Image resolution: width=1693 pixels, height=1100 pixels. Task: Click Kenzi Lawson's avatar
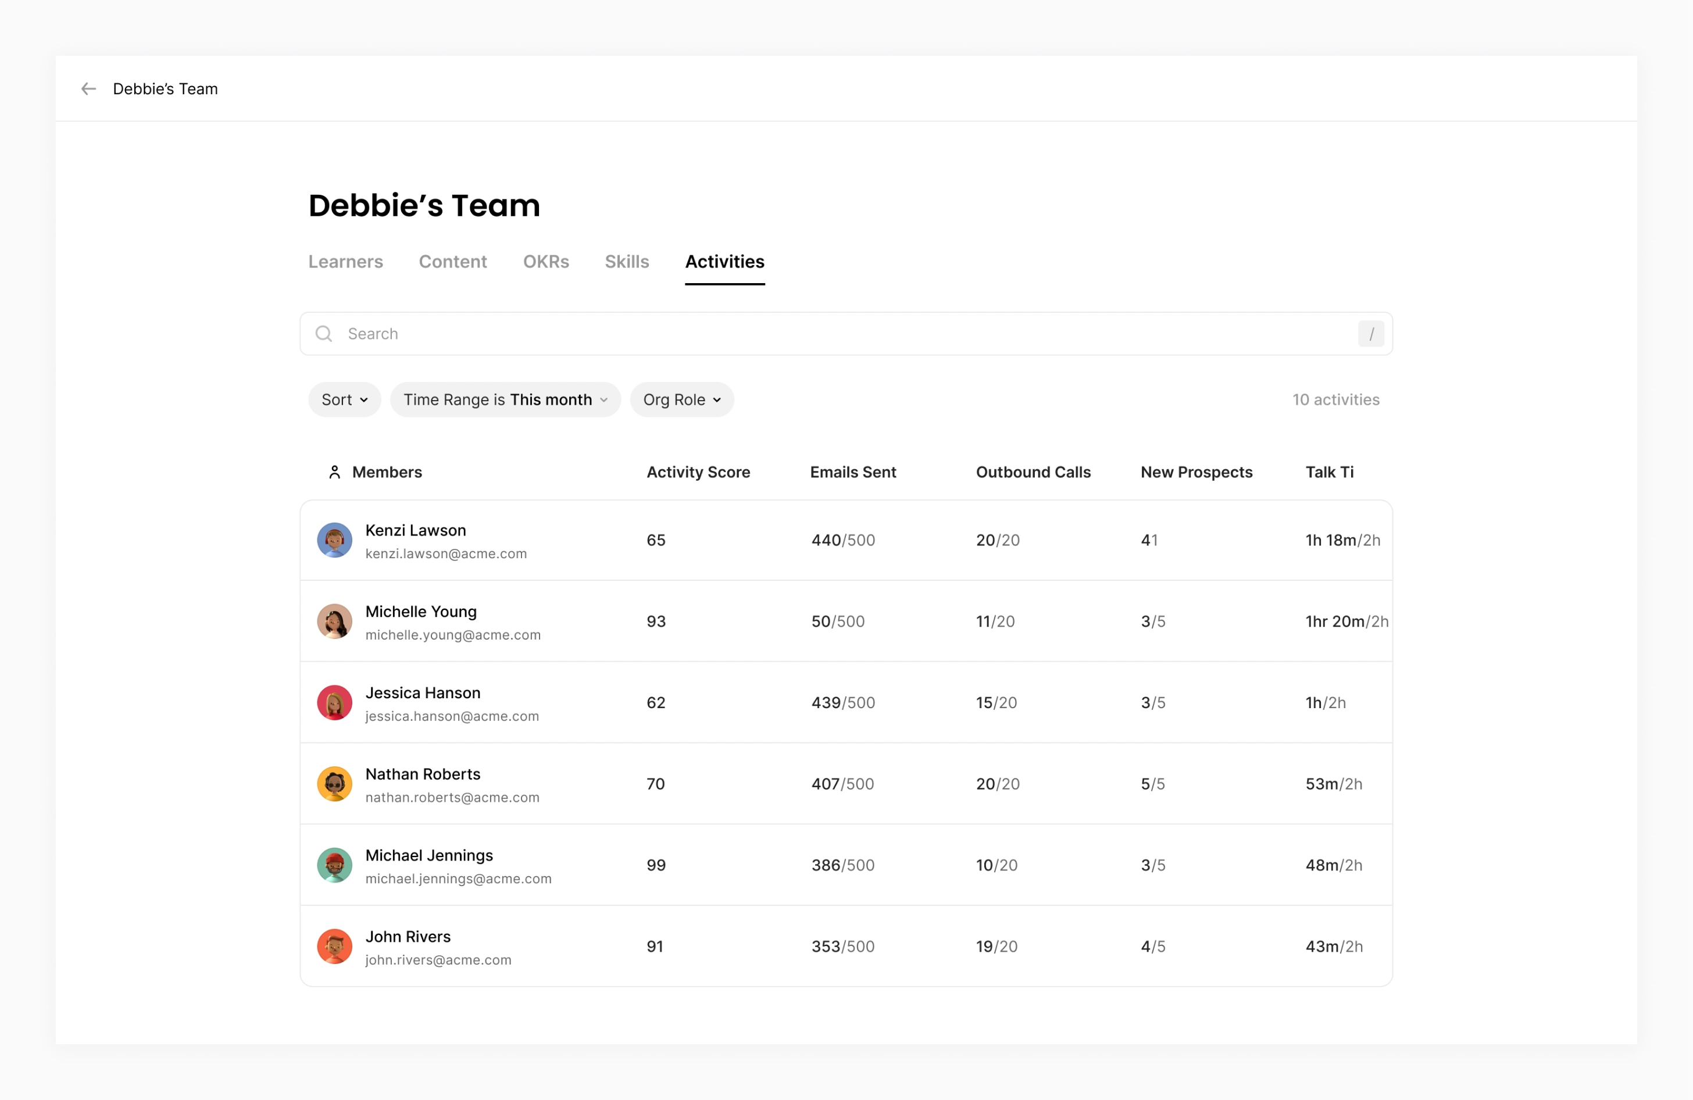click(x=334, y=540)
